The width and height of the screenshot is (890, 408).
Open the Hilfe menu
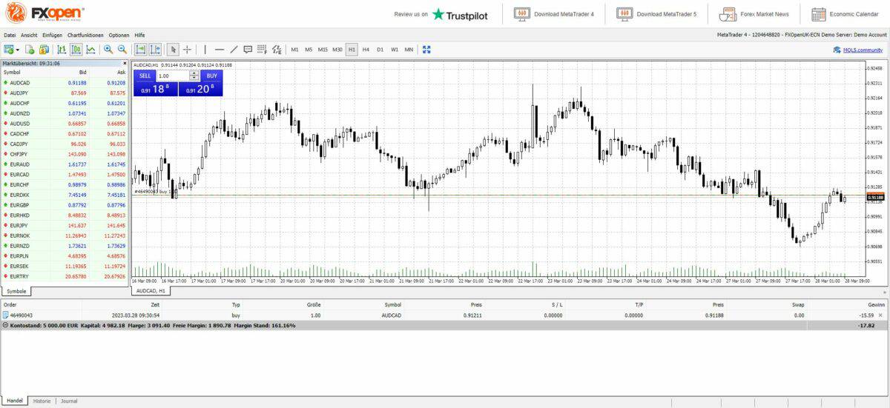139,35
